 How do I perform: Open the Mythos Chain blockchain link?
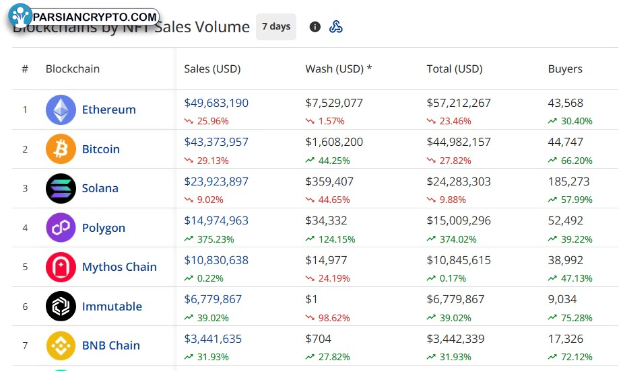tap(119, 267)
